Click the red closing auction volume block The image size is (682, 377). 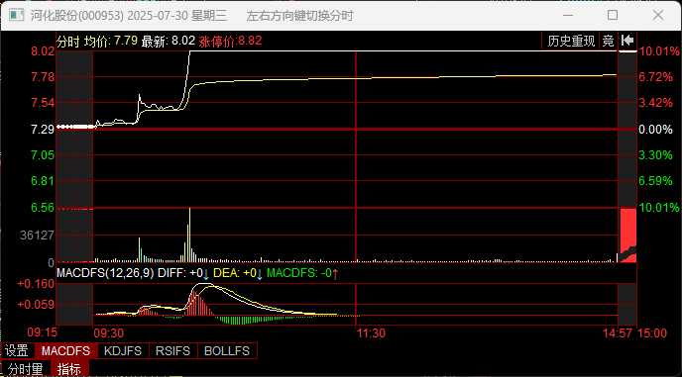click(x=628, y=236)
